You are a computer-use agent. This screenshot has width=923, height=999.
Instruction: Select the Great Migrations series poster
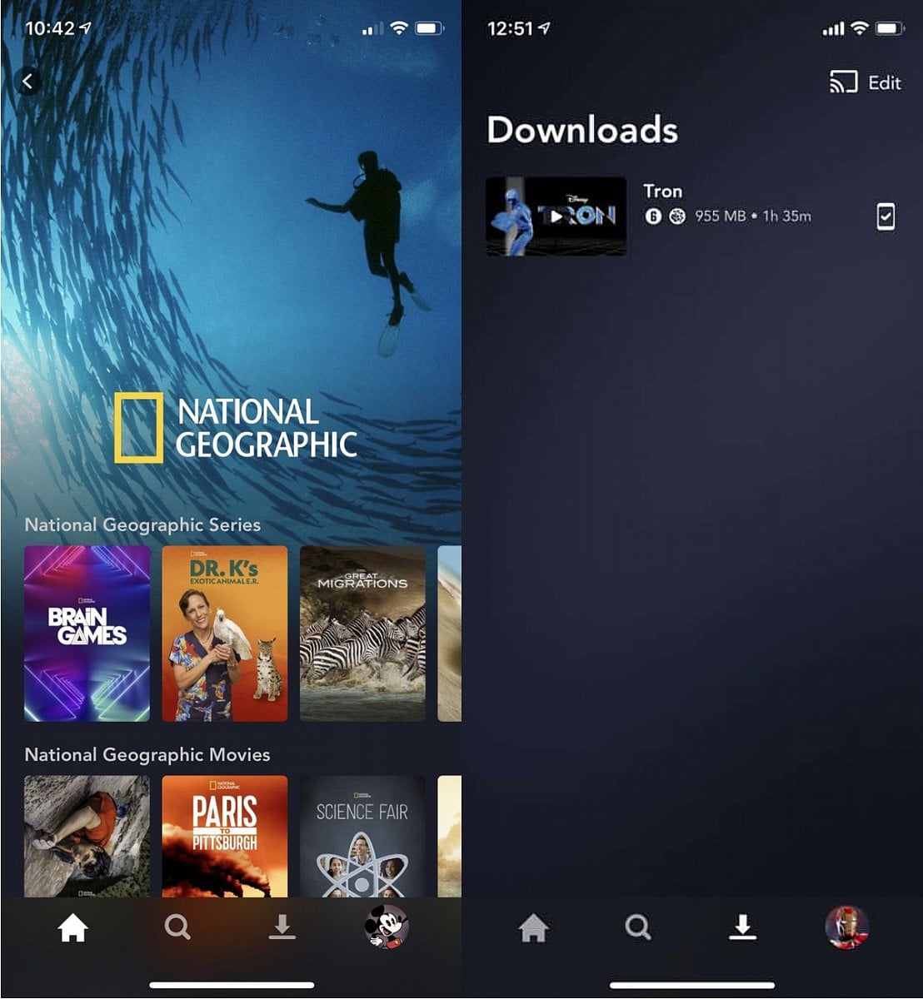[x=362, y=634]
